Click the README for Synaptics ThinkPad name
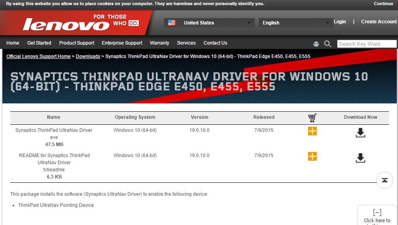The image size is (398, 225). pos(54,159)
